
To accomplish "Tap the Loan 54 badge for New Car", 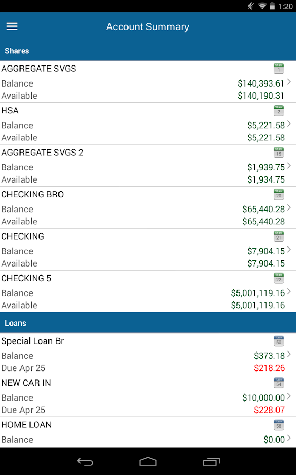I will [279, 383].
